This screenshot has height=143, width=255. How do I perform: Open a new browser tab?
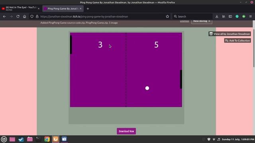click(88, 9)
